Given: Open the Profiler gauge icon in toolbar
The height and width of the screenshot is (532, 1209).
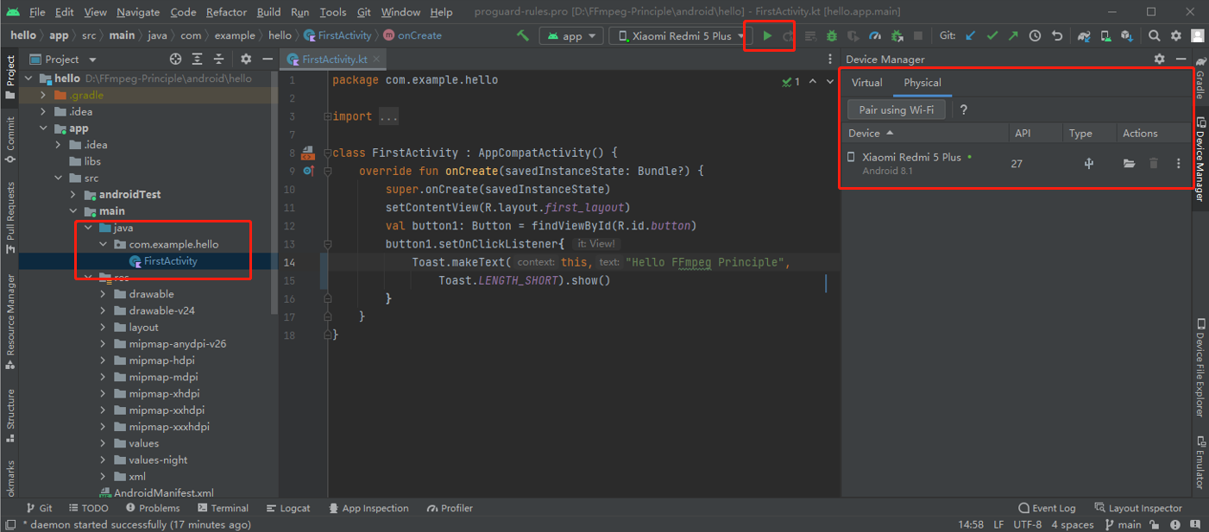Looking at the screenshot, I should [x=875, y=36].
